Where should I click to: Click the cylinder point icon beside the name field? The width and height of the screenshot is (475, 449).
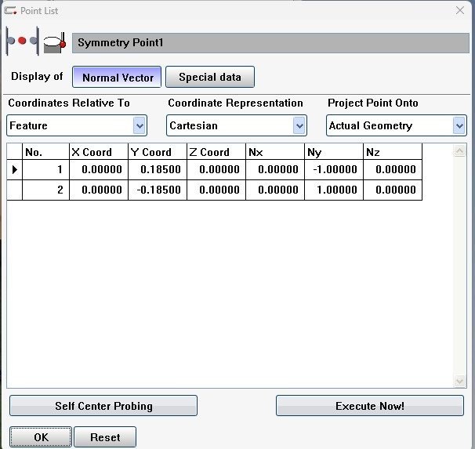[x=55, y=42]
